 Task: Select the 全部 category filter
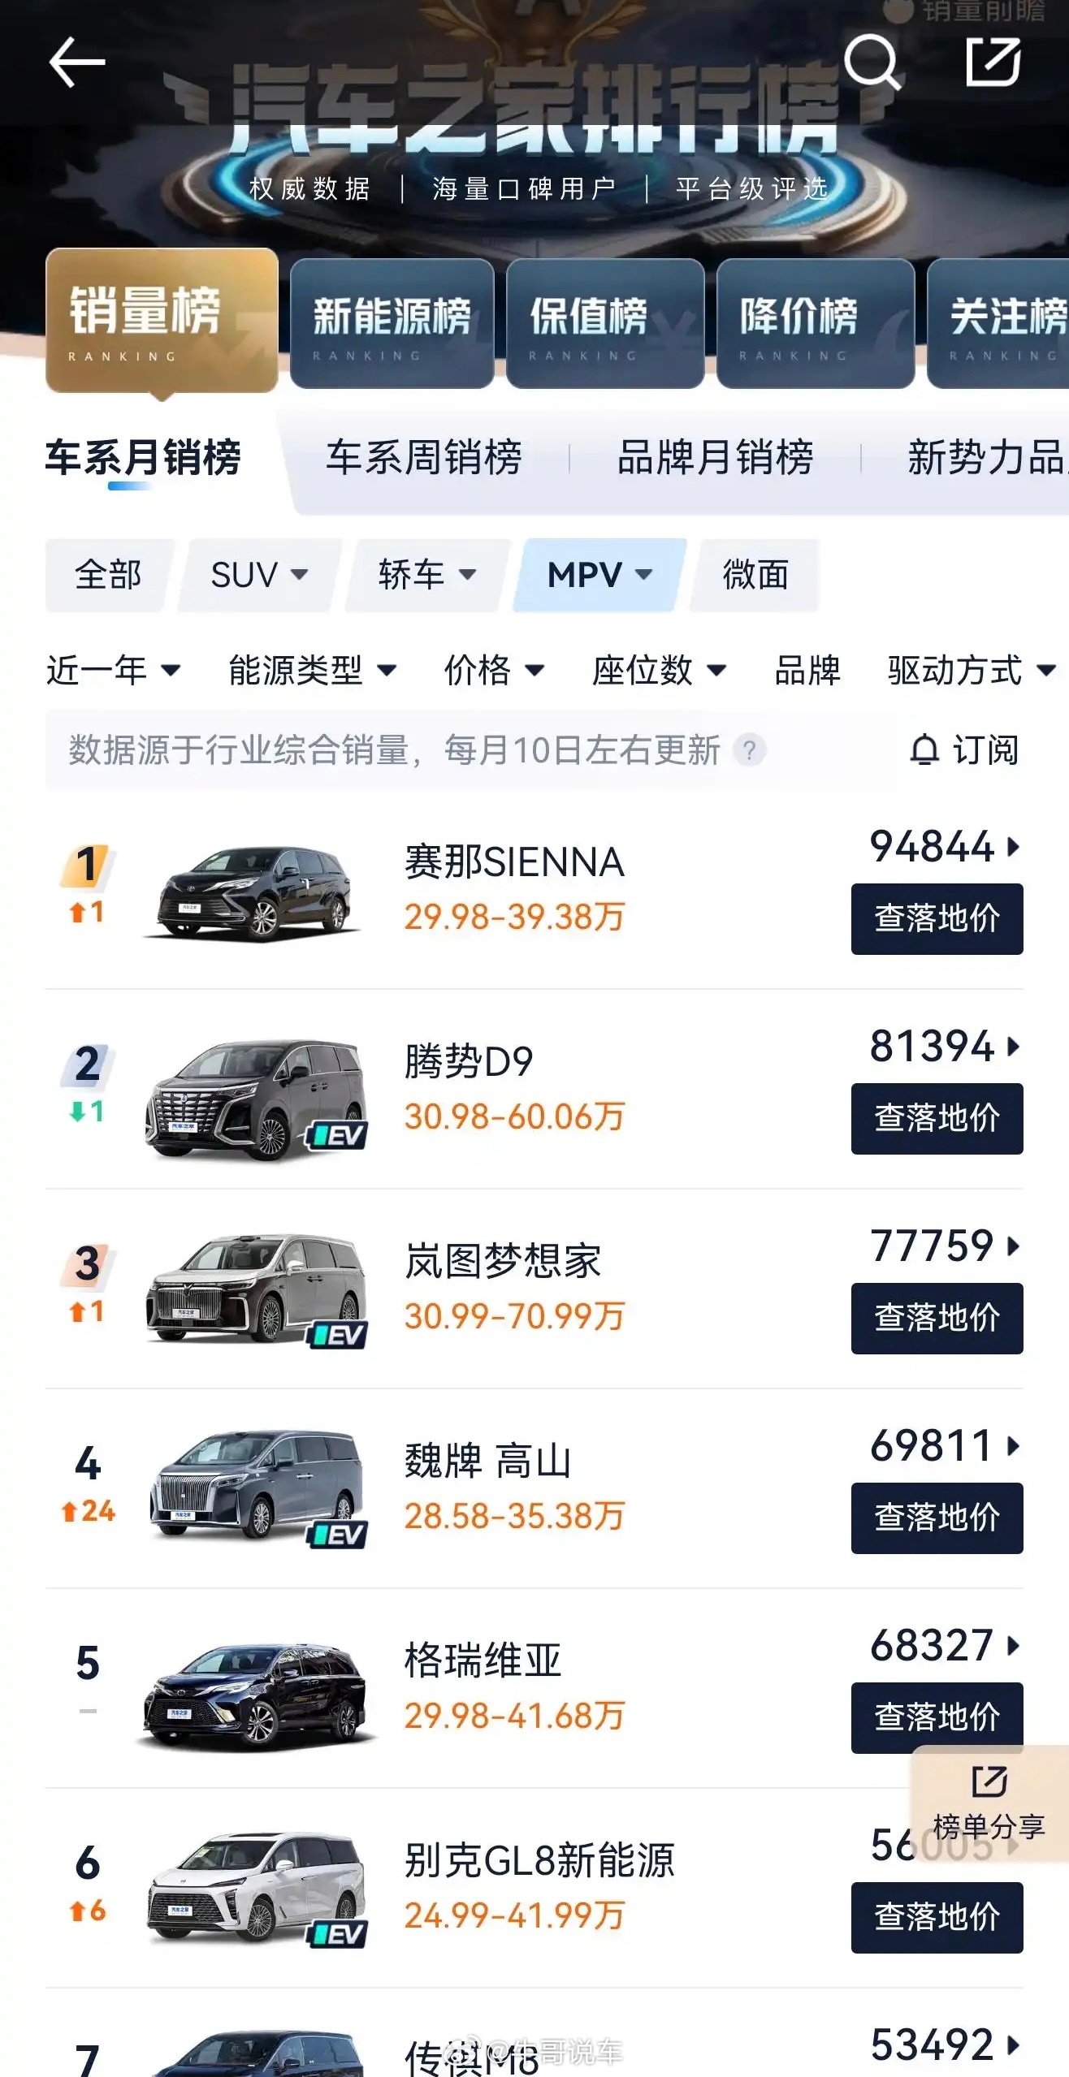click(x=107, y=576)
